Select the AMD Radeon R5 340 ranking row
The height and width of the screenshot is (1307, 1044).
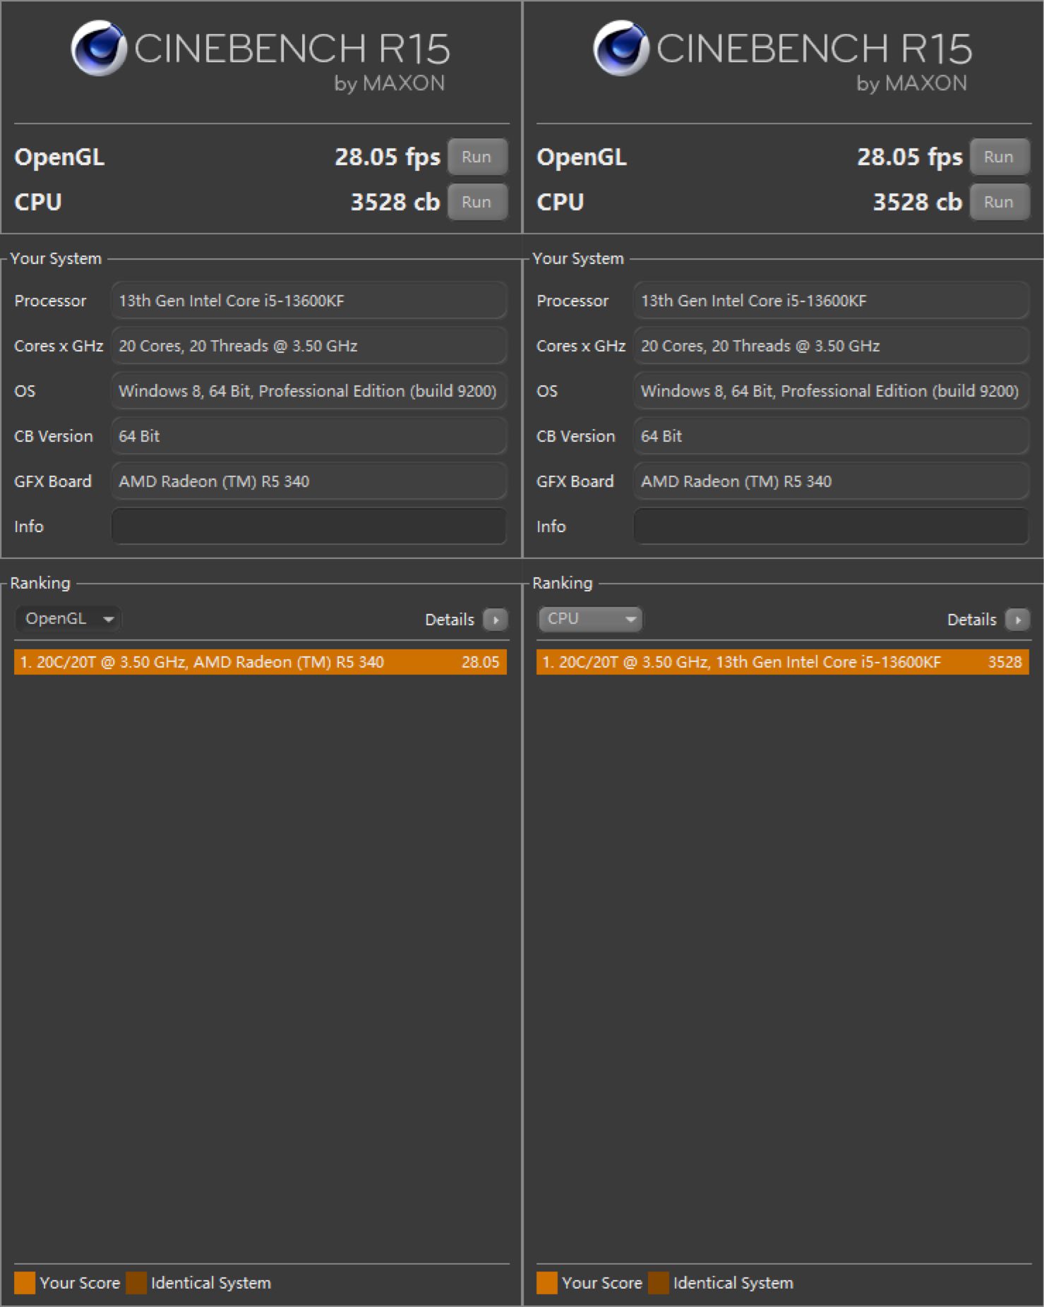tap(260, 662)
